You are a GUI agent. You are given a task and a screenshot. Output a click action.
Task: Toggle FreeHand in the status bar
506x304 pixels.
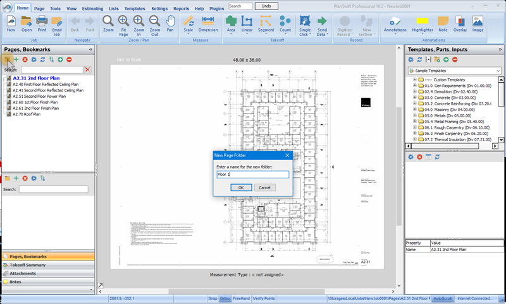[241, 298]
